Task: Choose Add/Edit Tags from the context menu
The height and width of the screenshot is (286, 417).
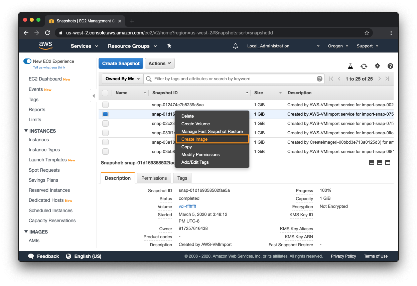Action: click(x=212, y=162)
